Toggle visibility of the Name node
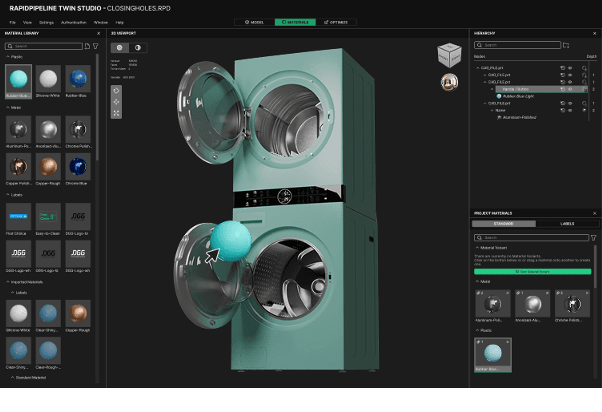 point(570,110)
